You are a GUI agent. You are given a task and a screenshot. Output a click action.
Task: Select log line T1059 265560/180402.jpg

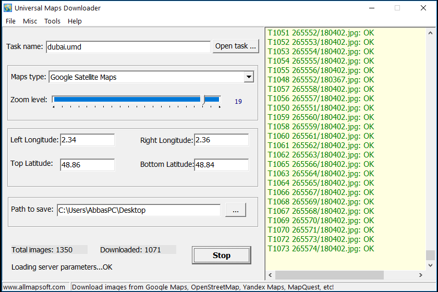321,117
